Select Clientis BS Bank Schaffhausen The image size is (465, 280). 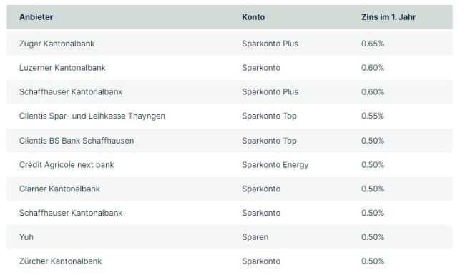77,141
